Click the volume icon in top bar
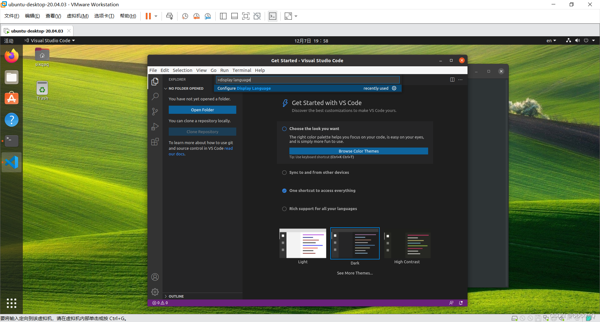This screenshot has height=322, width=600. click(x=577, y=40)
